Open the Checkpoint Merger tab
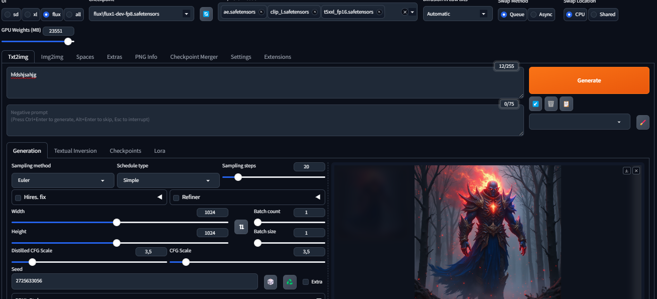The width and height of the screenshot is (657, 299). click(x=194, y=57)
